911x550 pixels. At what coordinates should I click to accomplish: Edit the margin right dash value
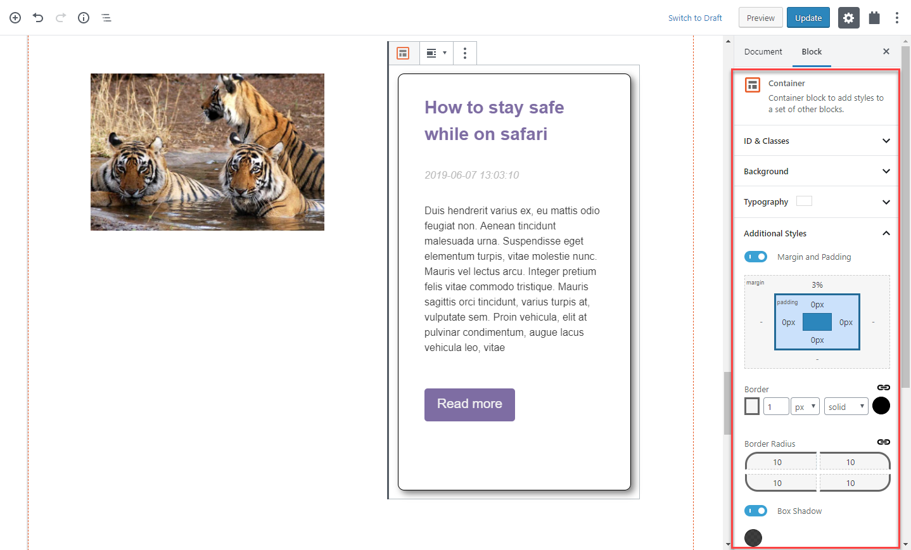pyautogui.click(x=873, y=322)
